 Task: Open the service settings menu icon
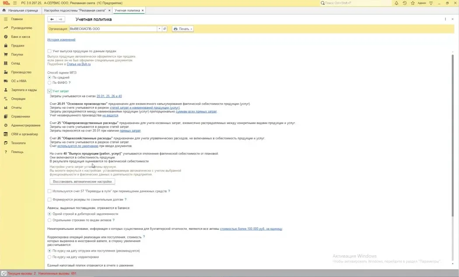(x=431, y=3)
